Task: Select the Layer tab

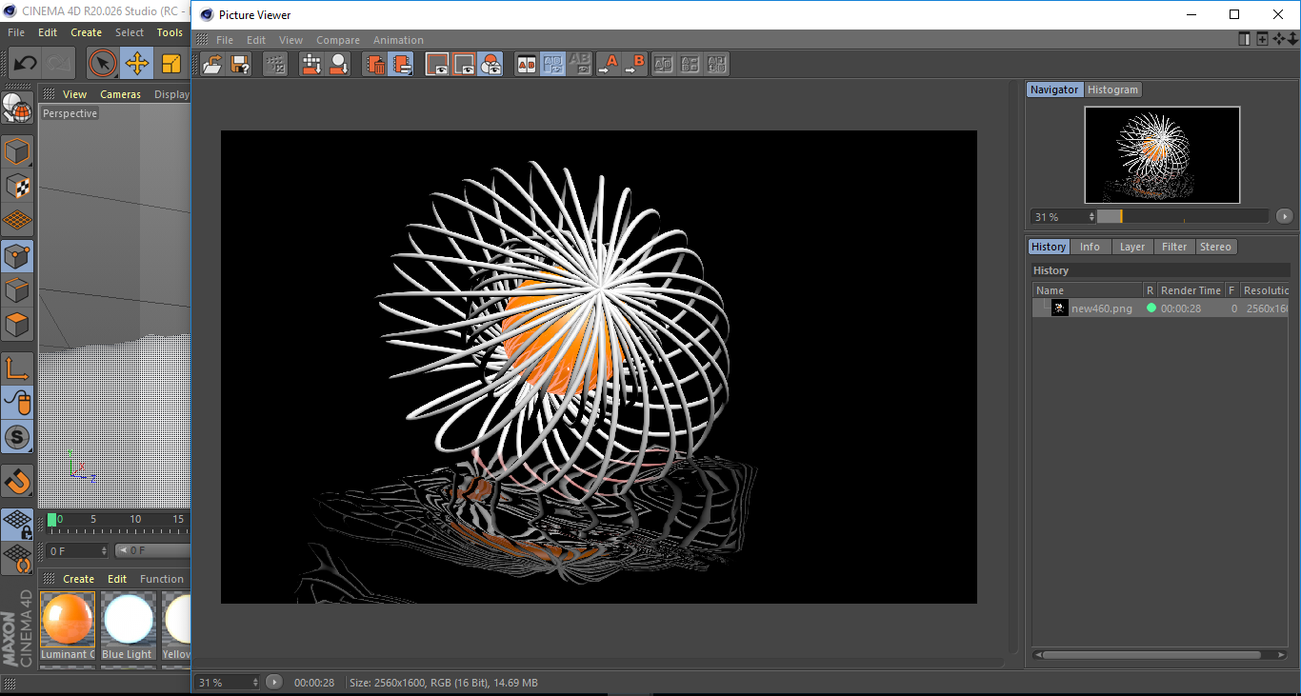Action: point(1132,247)
